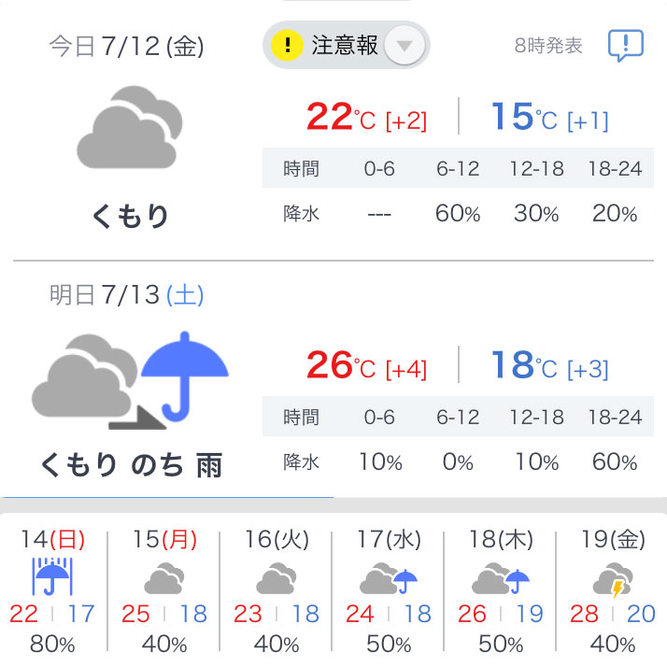Image resolution: width=667 pixels, height=667 pixels.
Task: Click tomorrow's cloud then umbrella icon
Action: coord(130,380)
